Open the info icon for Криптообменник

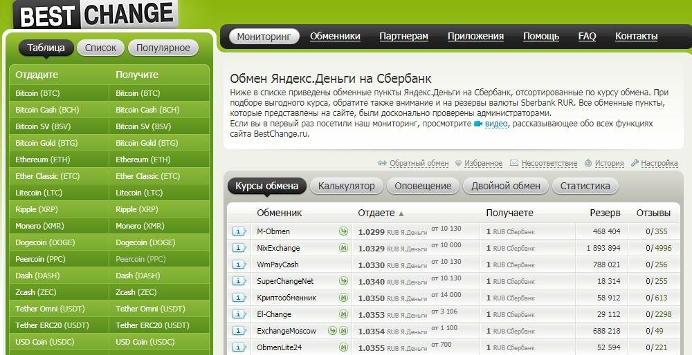239,298
